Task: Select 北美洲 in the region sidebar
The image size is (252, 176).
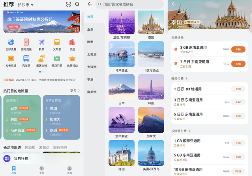Action: click(x=92, y=54)
